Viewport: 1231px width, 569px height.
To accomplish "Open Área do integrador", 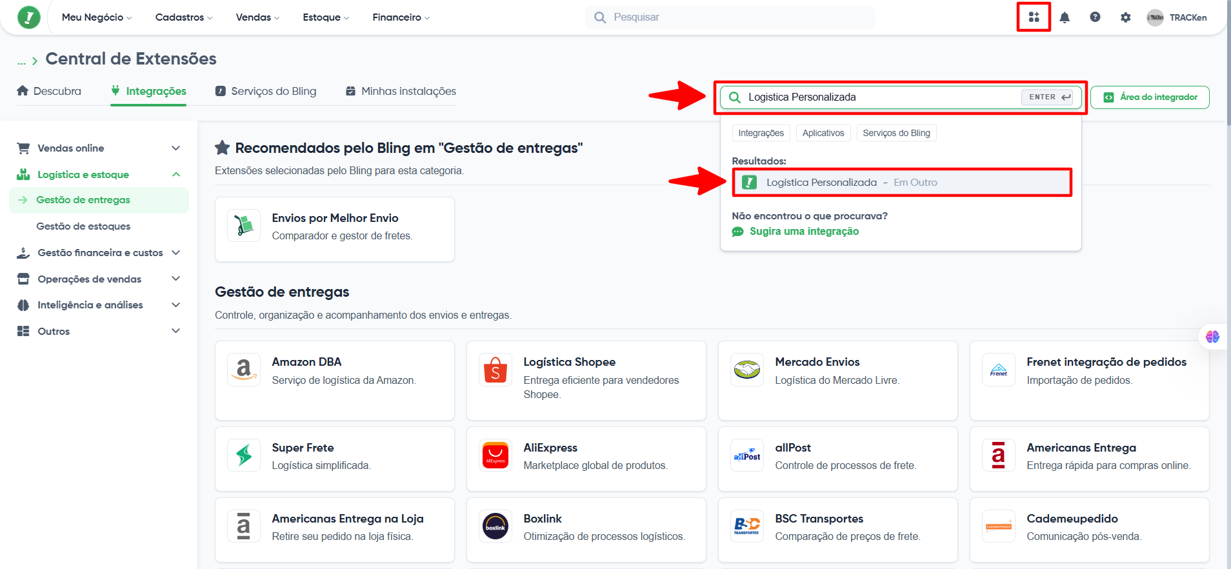I will (1150, 97).
